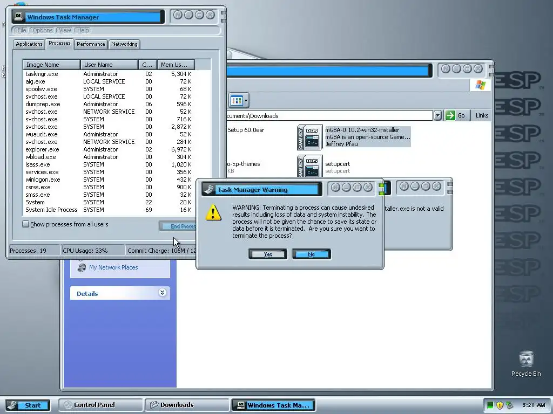
Task: Open the address bar dropdown arrow
Action: [x=437, y=115]
